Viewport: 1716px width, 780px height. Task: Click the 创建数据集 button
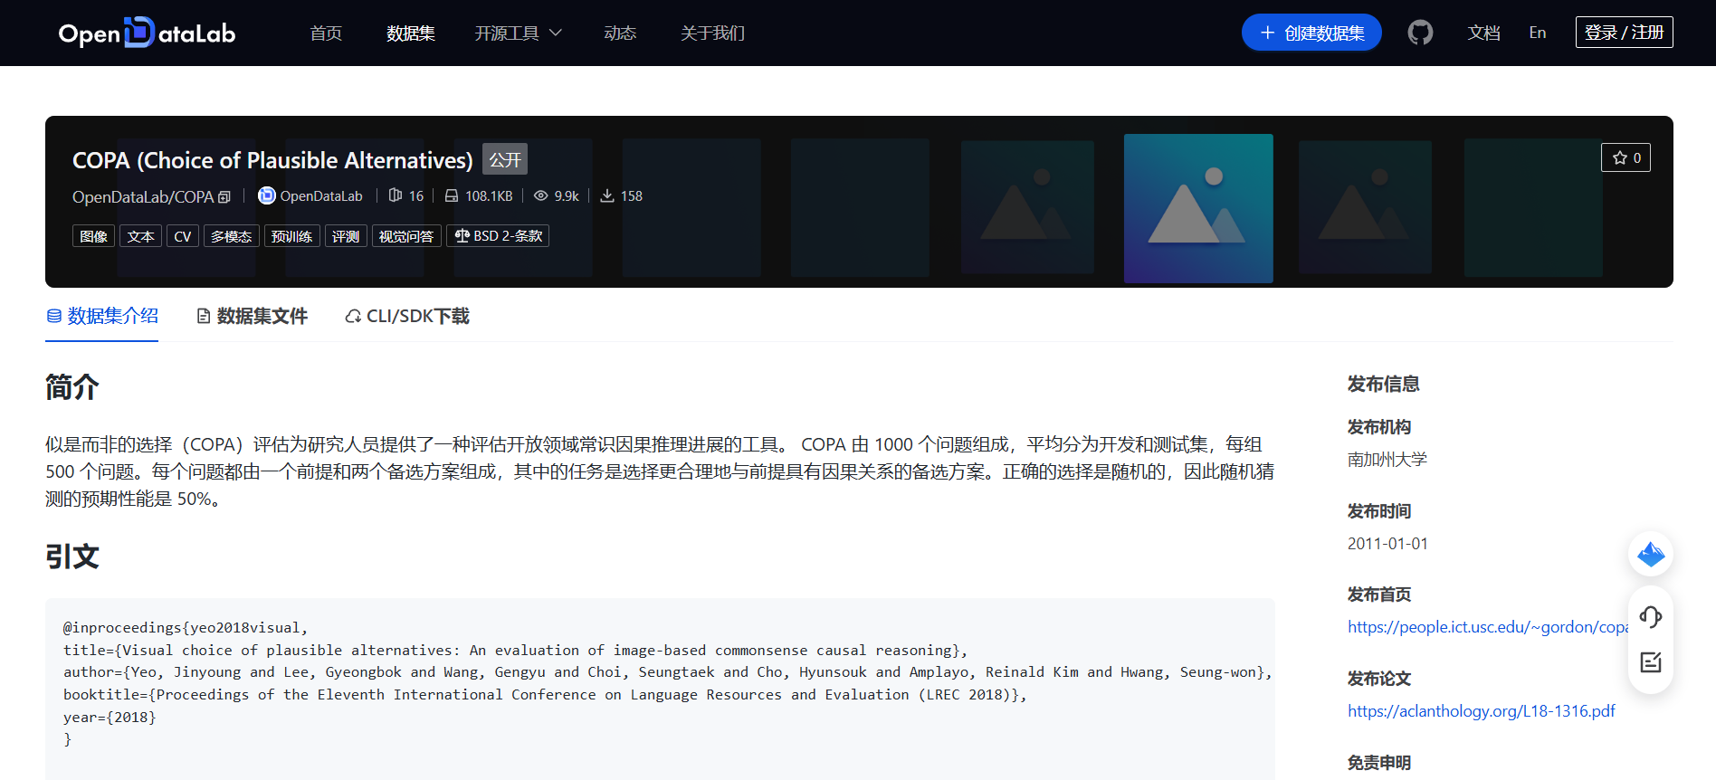(x=1311, y=33)
